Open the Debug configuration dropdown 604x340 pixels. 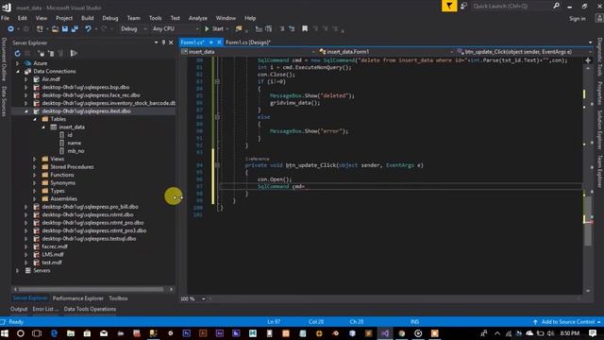[x=133, y=29]
